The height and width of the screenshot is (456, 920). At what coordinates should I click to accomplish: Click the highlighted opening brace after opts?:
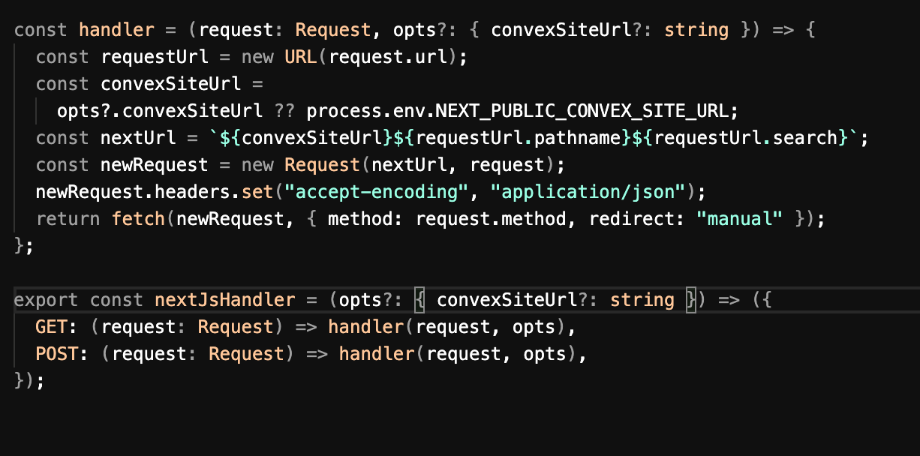420,300
